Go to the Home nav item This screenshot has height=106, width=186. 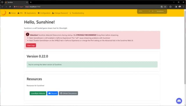coord(12,13)
